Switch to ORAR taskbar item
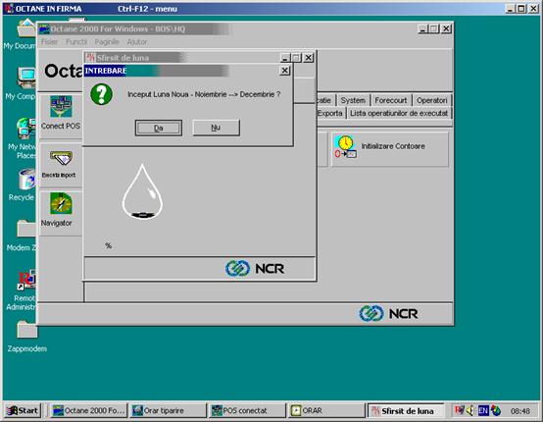The width and height of the screenshot is (543, 422). coord(326,411)
